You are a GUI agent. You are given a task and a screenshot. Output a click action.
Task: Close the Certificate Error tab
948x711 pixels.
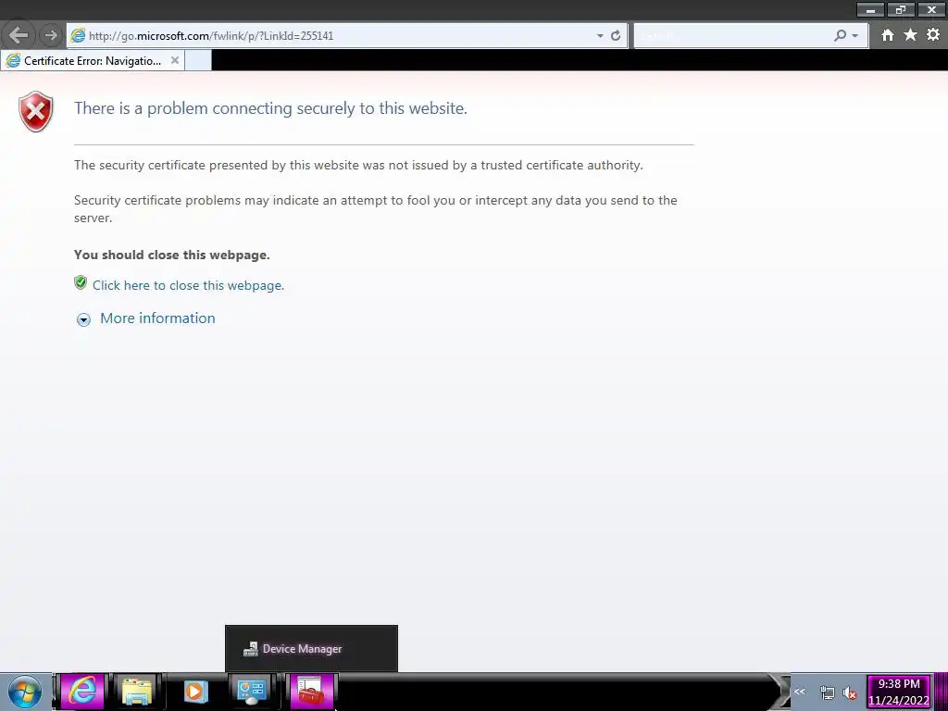(x=175, y=60)
